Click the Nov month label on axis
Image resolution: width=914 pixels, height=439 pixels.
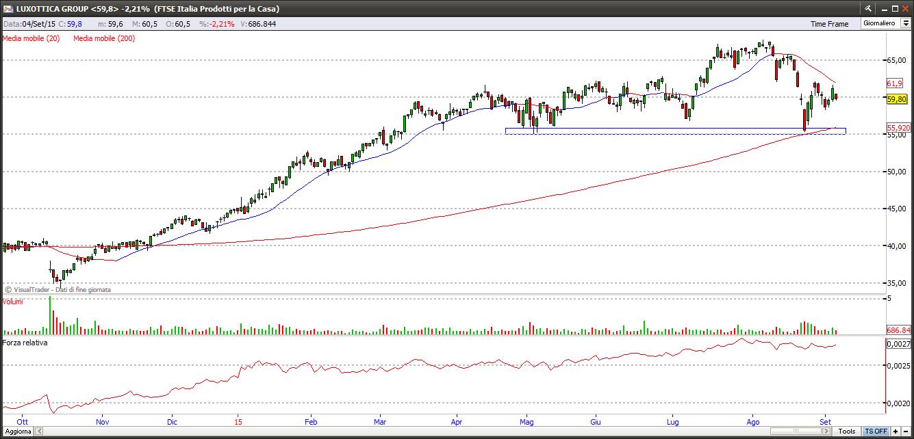click(x=102, y=423)
